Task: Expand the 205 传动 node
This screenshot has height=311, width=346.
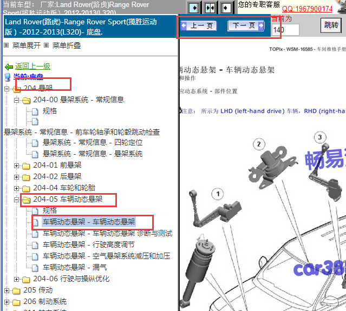Action: tap(7, 291)
